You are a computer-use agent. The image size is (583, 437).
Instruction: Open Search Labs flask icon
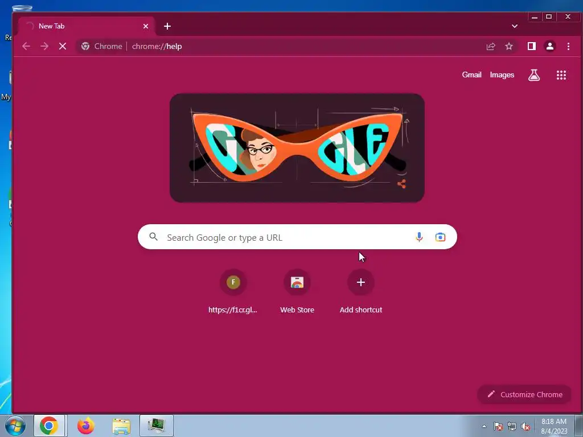(534, 75)
